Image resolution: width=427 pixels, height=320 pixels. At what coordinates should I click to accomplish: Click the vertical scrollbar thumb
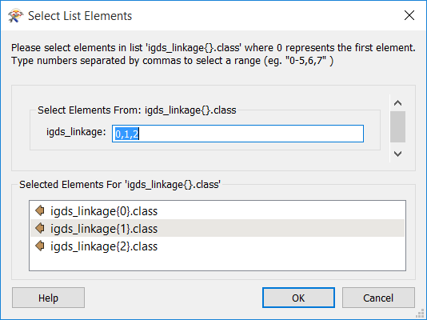click(x=398, y=126)
